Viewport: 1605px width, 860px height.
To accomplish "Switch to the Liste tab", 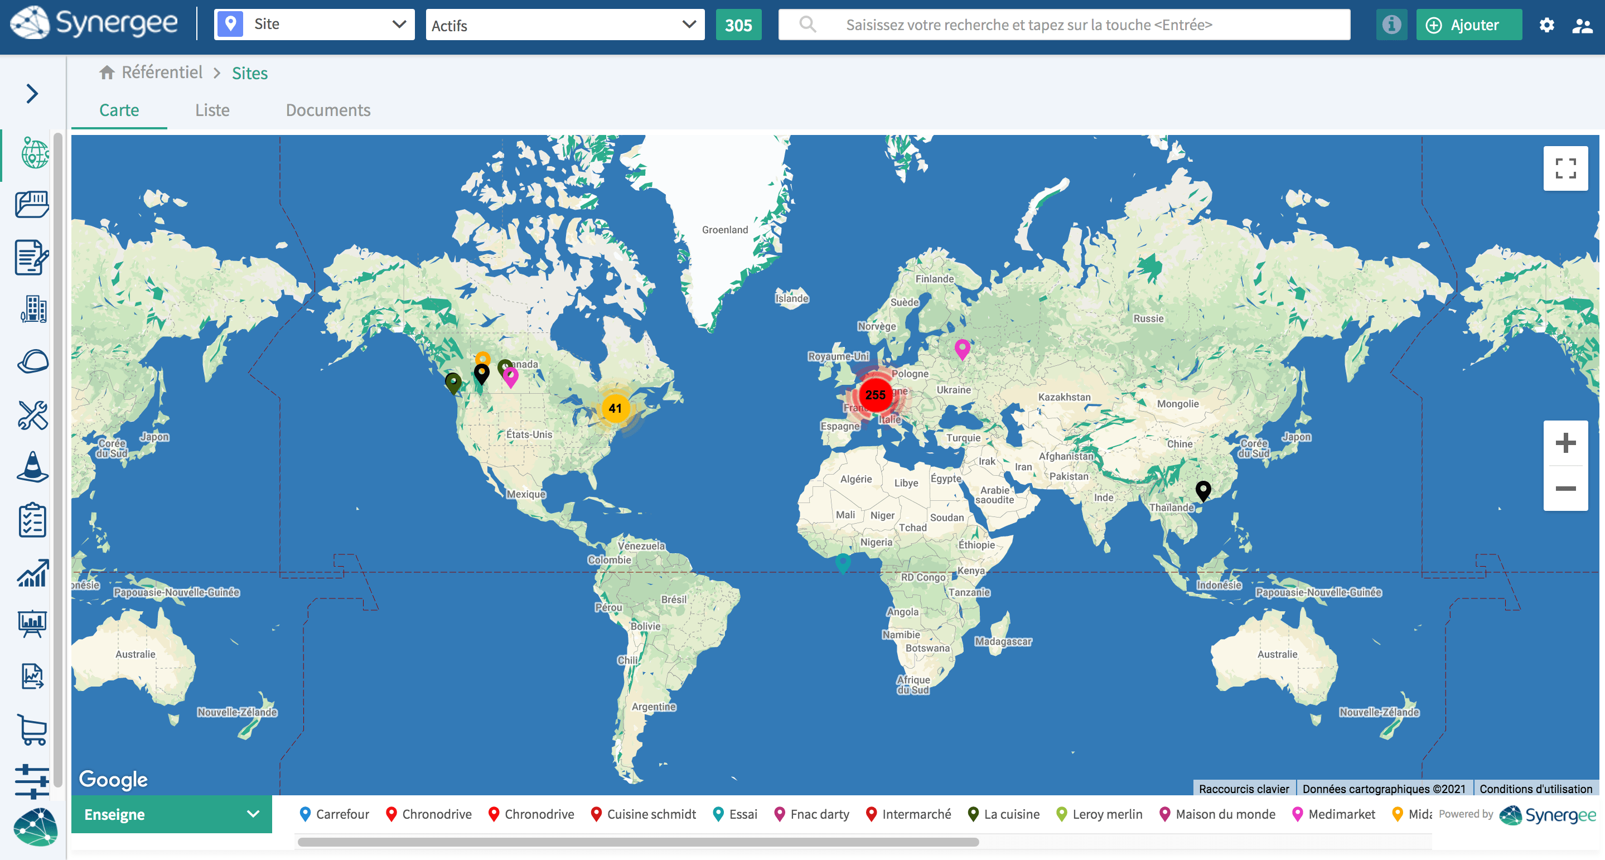I will [x=212, y=110].
